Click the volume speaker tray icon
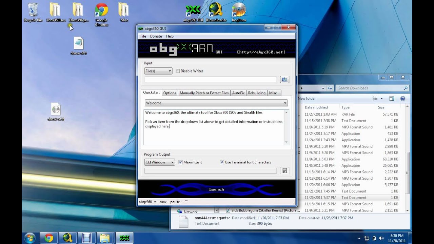 (x=381, y=238)
